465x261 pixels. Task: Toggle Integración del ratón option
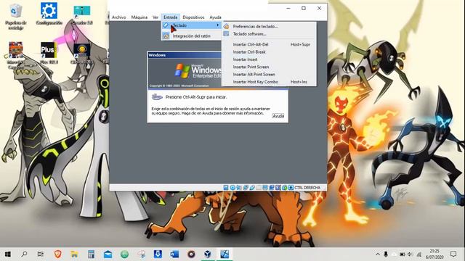192,36
